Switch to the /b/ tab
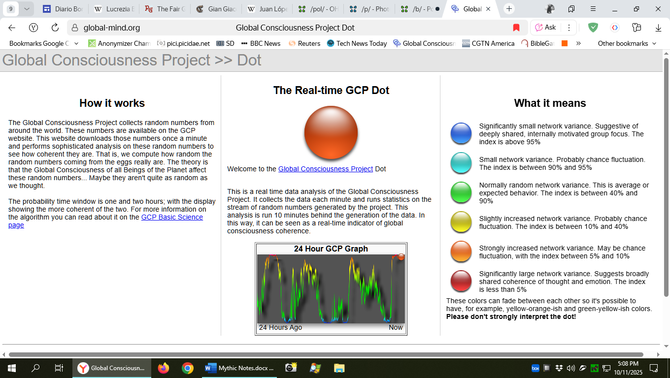The height and width of the screenshot is (378, 670). 421,9
